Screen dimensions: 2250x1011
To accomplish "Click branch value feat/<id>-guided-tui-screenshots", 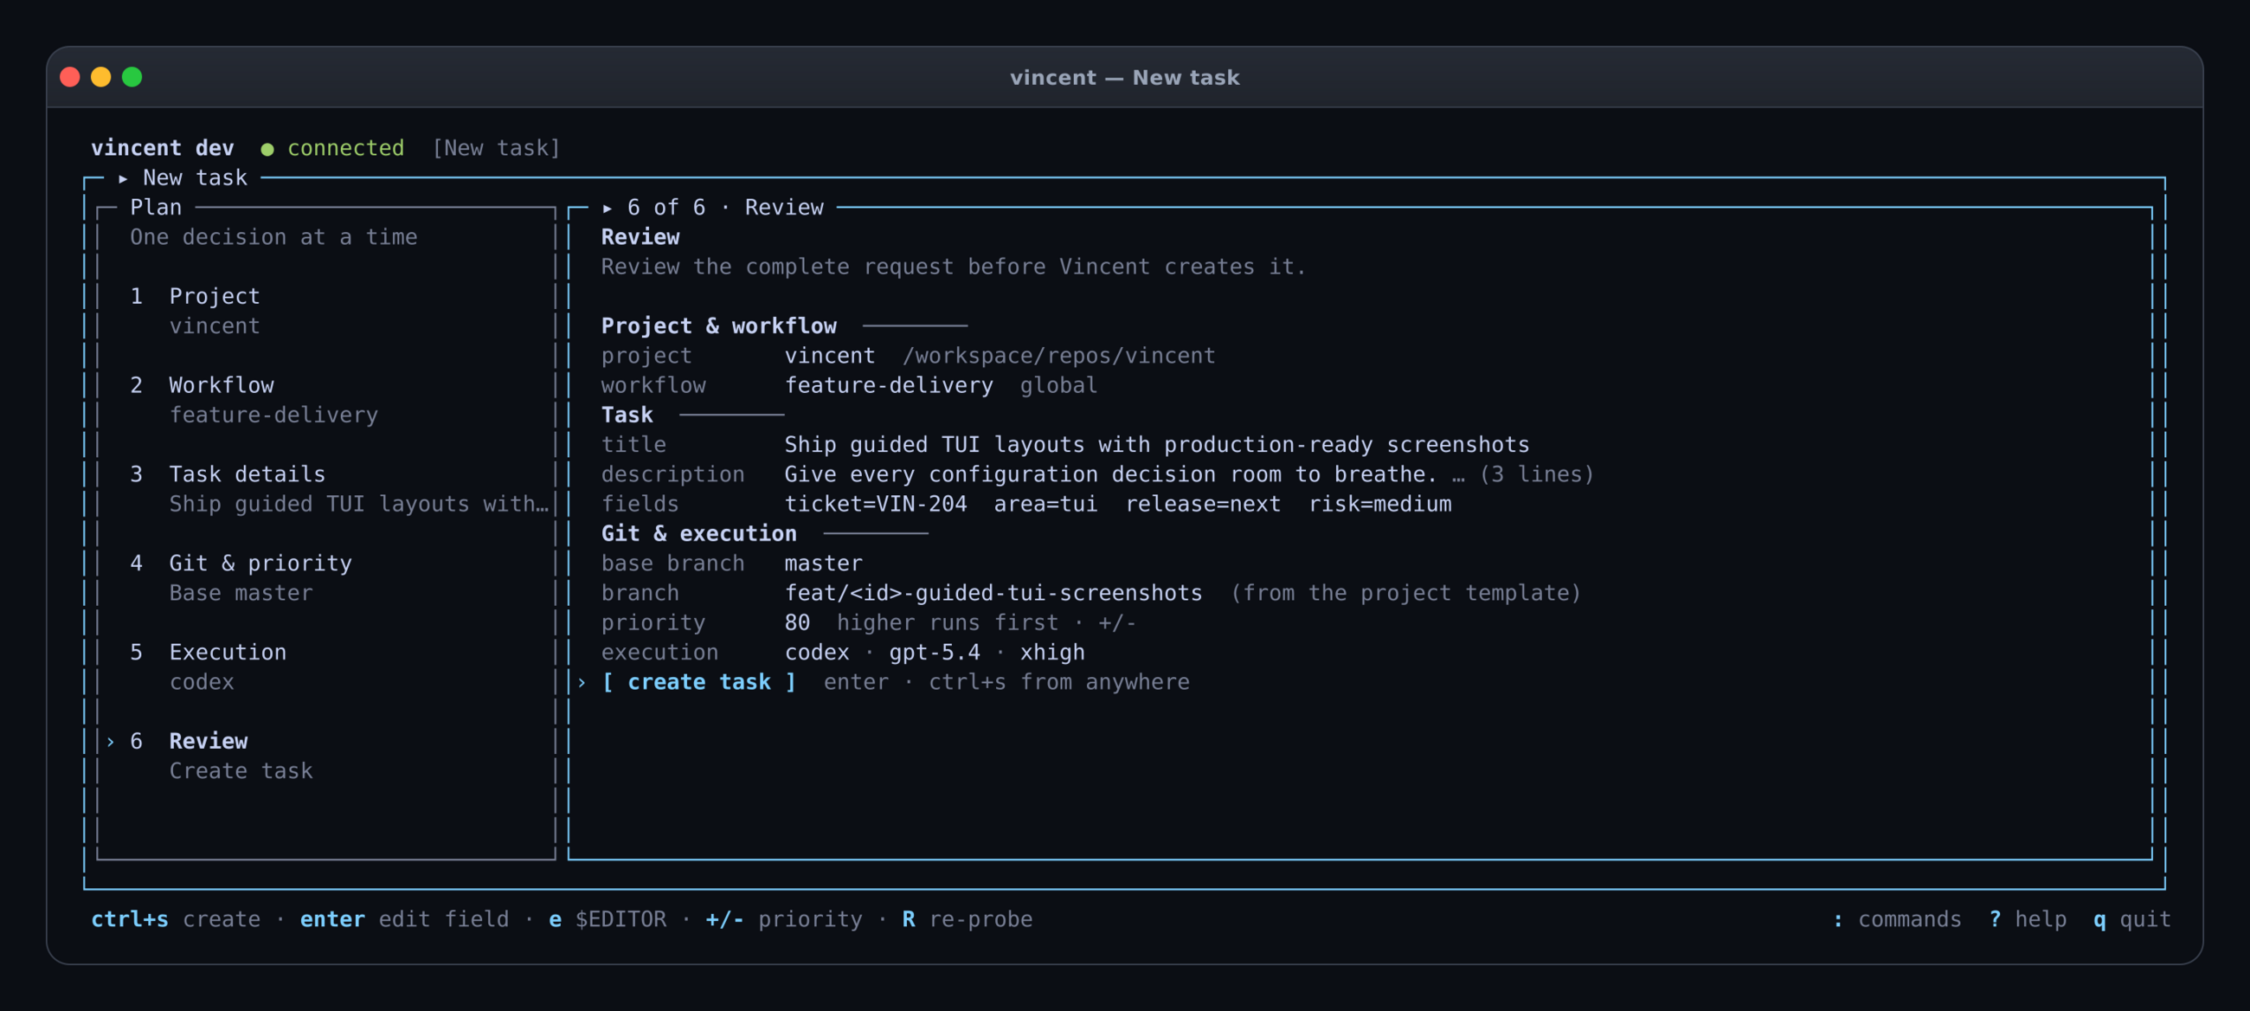I will [x=993, y=593].
